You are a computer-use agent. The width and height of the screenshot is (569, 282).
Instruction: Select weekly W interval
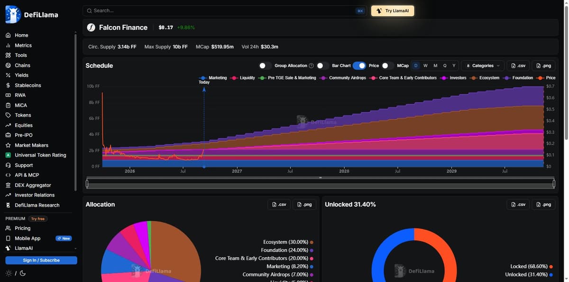click(x=425, y=66)
